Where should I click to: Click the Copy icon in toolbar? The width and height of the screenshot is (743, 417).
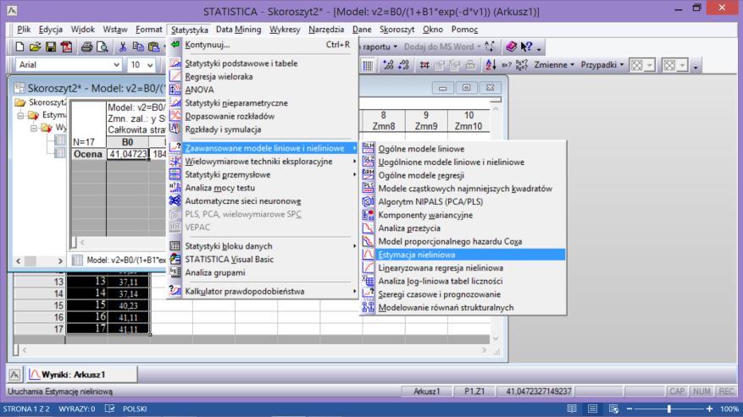tap(138, 47)
